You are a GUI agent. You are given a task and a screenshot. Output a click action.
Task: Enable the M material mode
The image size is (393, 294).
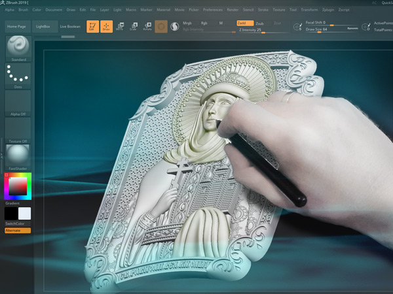pos(221,23)
